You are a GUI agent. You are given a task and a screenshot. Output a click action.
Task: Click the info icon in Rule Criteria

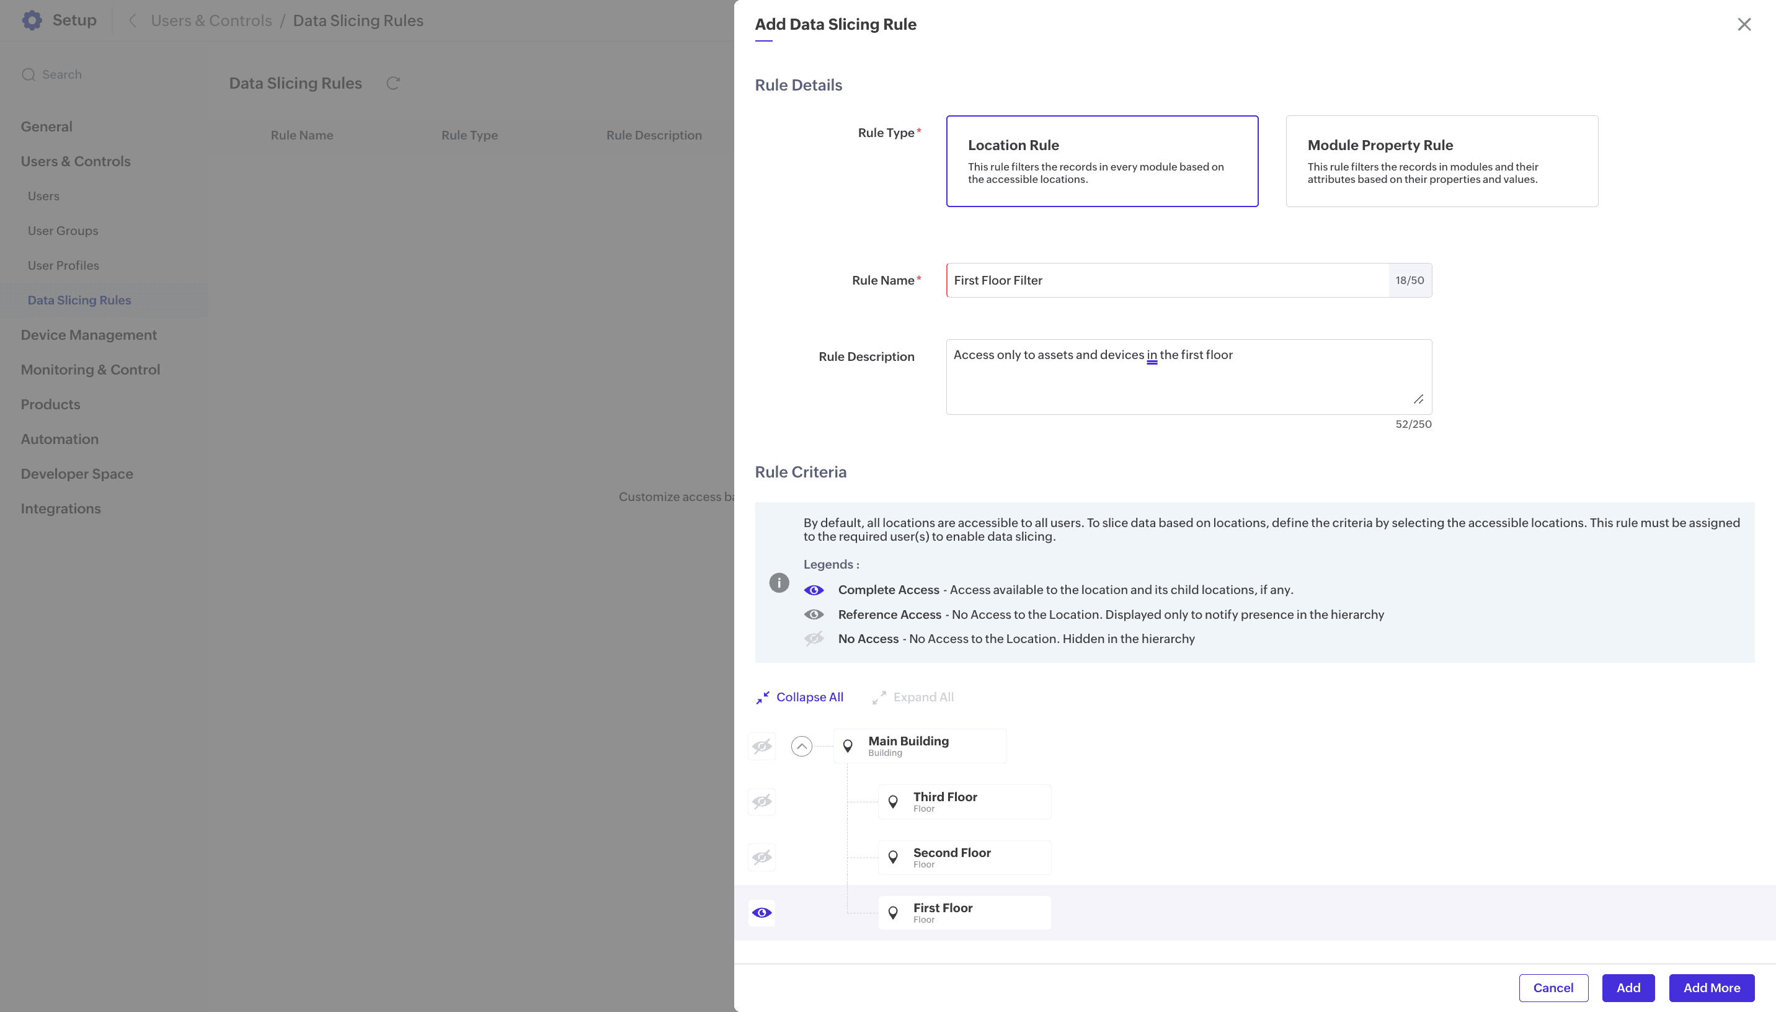click(x=779, y=582)
